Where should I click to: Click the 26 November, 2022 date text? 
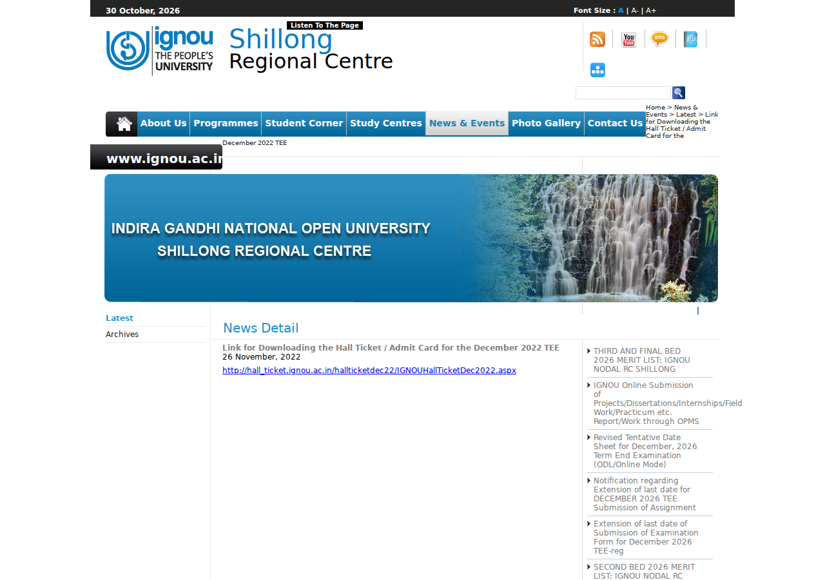point(262,357)
